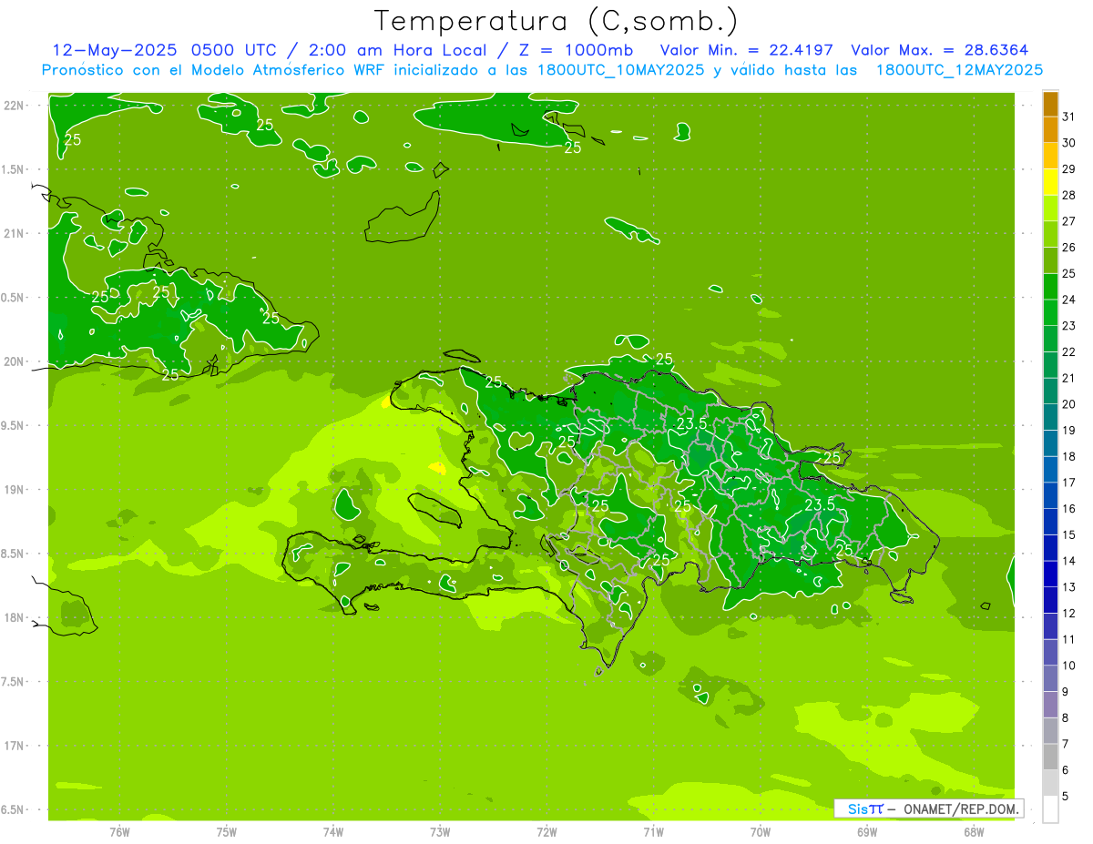Click the legend scale label '31'
This screenshot has height=844, width=1093.
(1068, 117)
